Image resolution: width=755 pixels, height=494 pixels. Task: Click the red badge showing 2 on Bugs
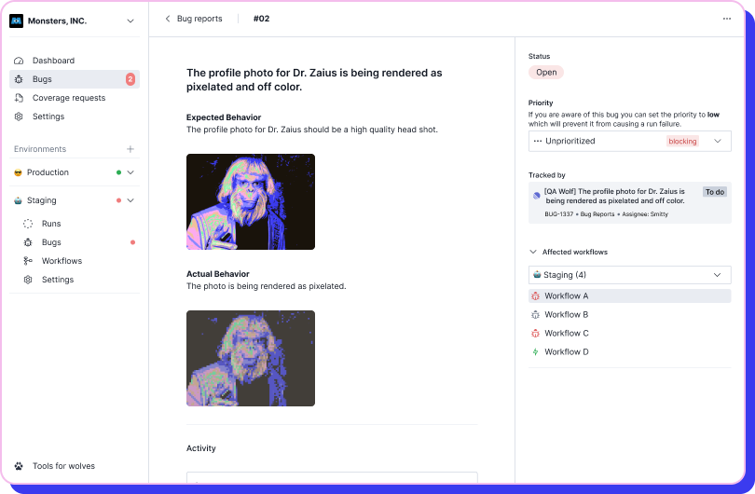point(130,79)
